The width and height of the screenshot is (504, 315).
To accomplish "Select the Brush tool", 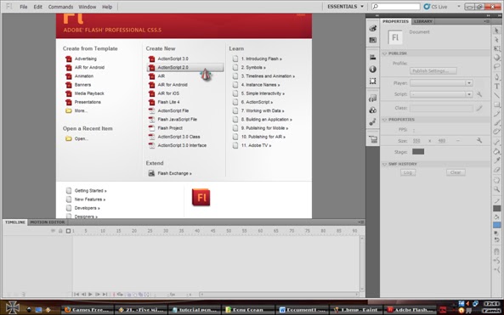I will click(496, 122).
